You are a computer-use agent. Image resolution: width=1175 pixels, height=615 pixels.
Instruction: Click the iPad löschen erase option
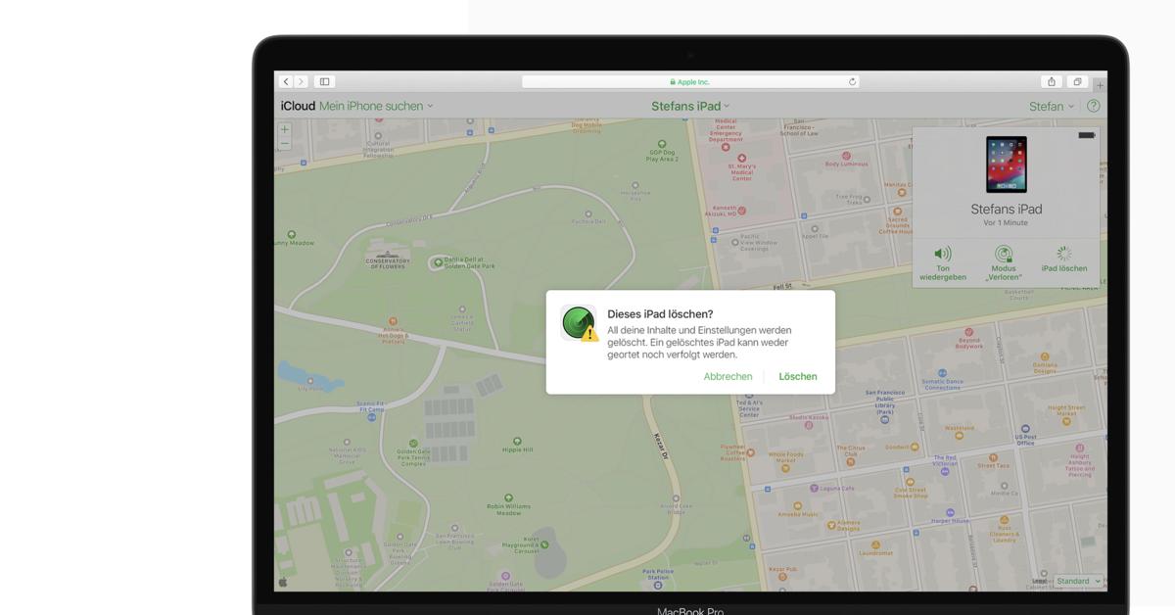point(1064,260)
